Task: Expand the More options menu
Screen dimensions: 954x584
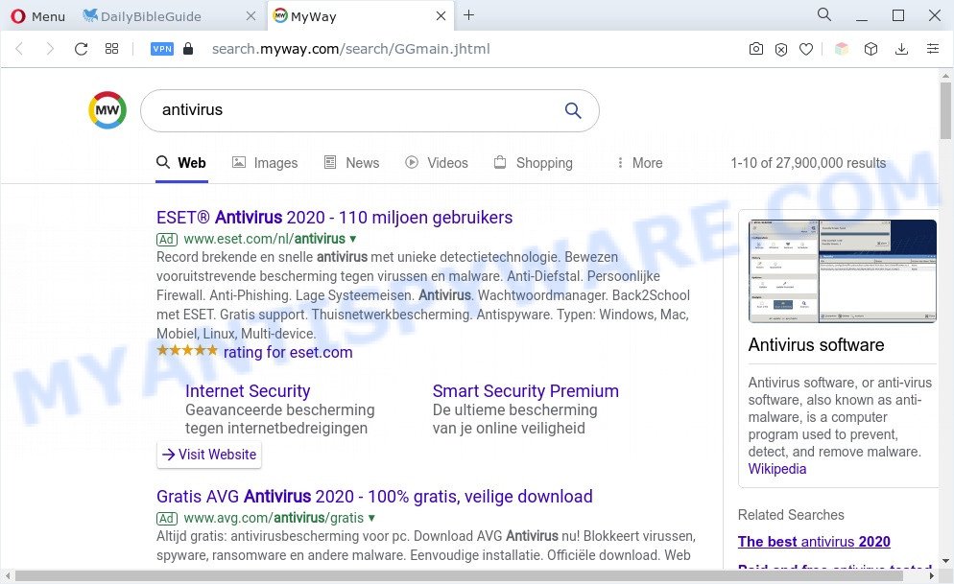Action: tap(639, 163)
